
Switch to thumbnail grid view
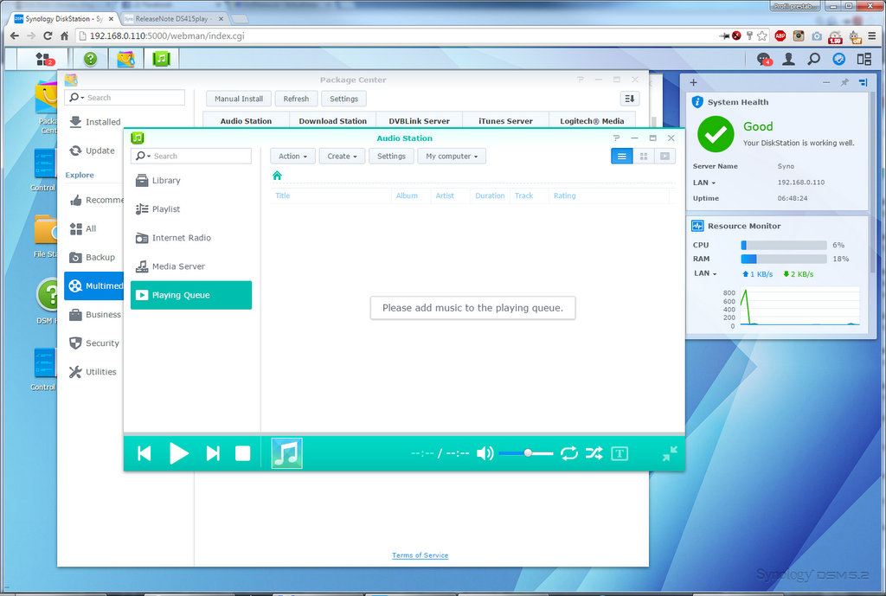[x=643, y=157]
